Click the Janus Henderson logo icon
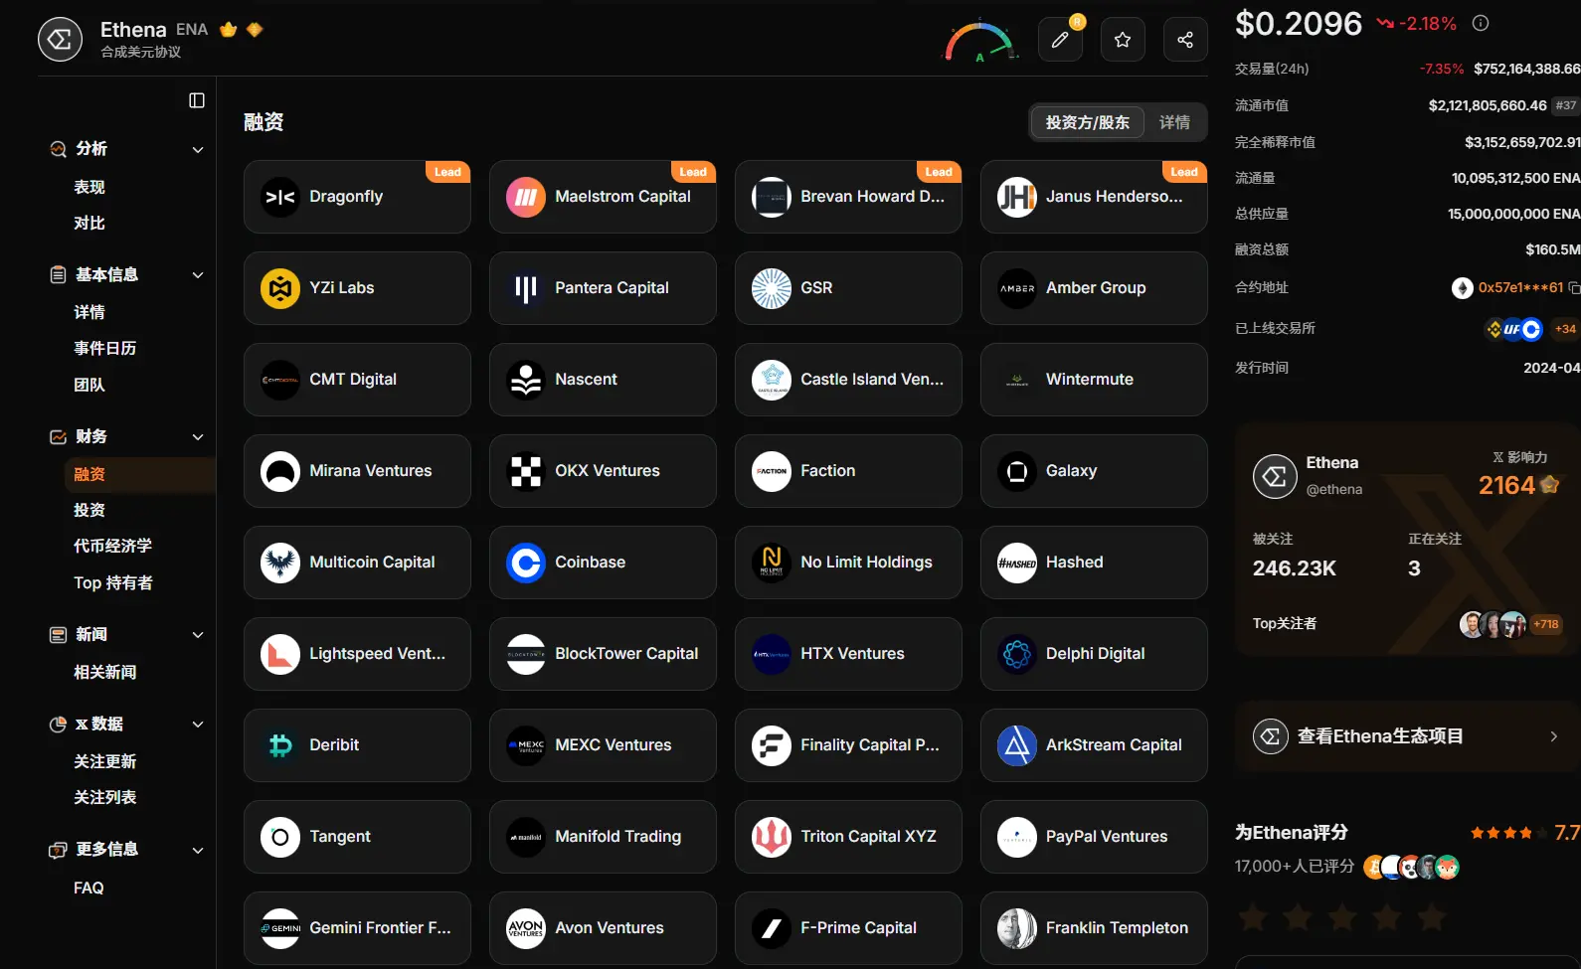1581x969 pixels. click(1017, 197)
